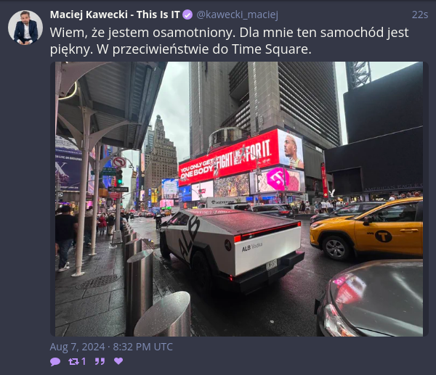Open the Times Square Cybertruck photo
The image size is (436, 375).
239,199
